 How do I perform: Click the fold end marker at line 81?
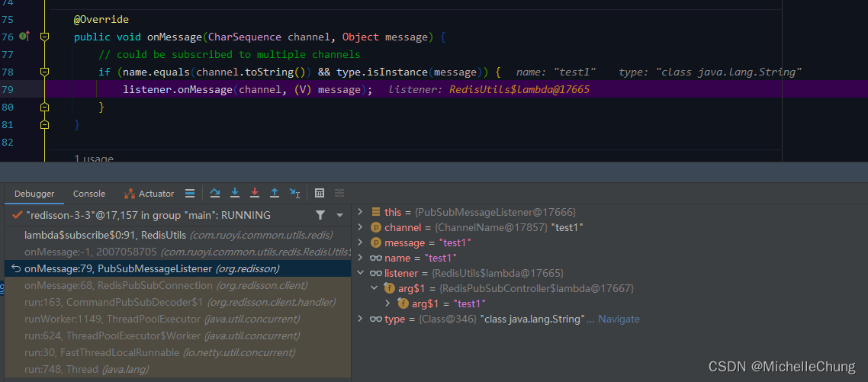[45, 124]
